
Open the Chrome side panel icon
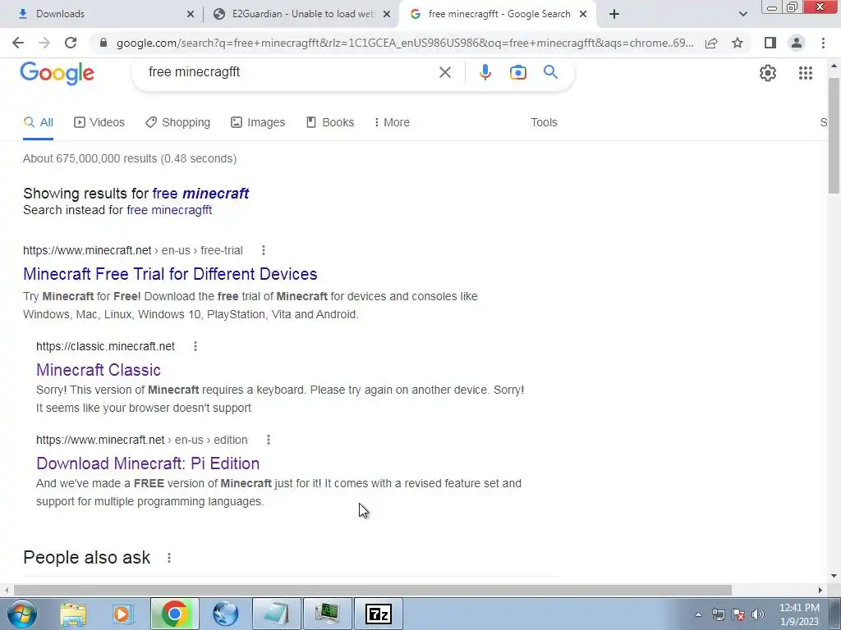click(770, 43)
